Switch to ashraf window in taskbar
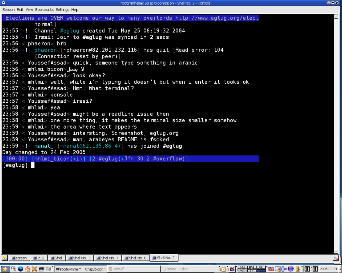The width and height of the screenshot is (342, 273). pos(133,269)
